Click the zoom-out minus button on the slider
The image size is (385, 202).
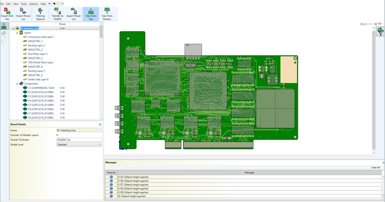pos(361,24)
